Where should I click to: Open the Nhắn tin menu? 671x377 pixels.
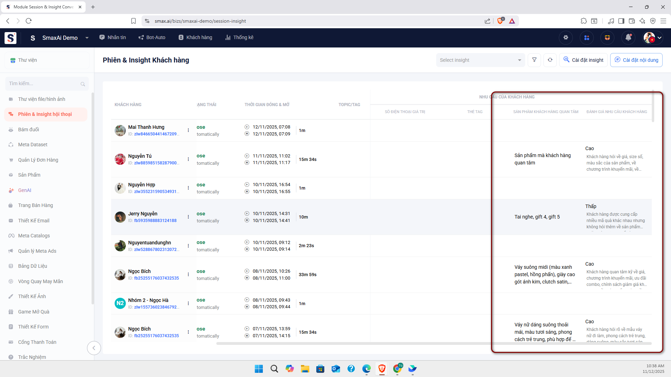(x=113, y=37)
